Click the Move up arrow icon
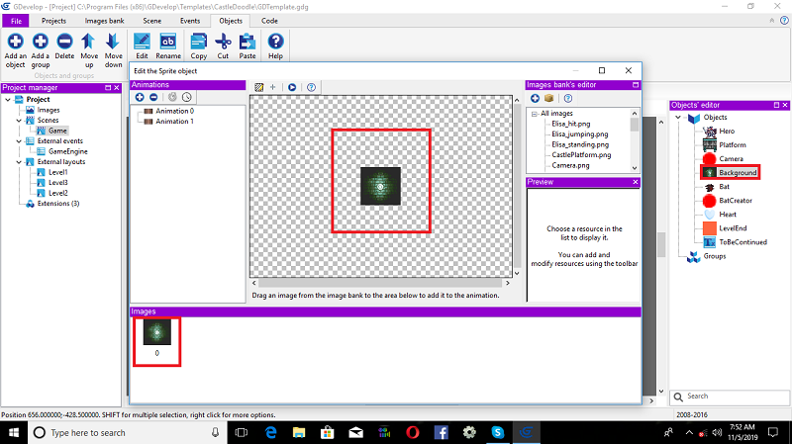Viewport: 792px width, 444px height. (x=89, y=42)
